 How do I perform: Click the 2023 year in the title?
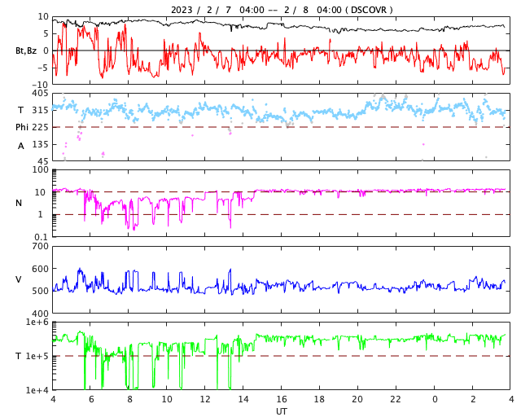(x=182, y=10)
